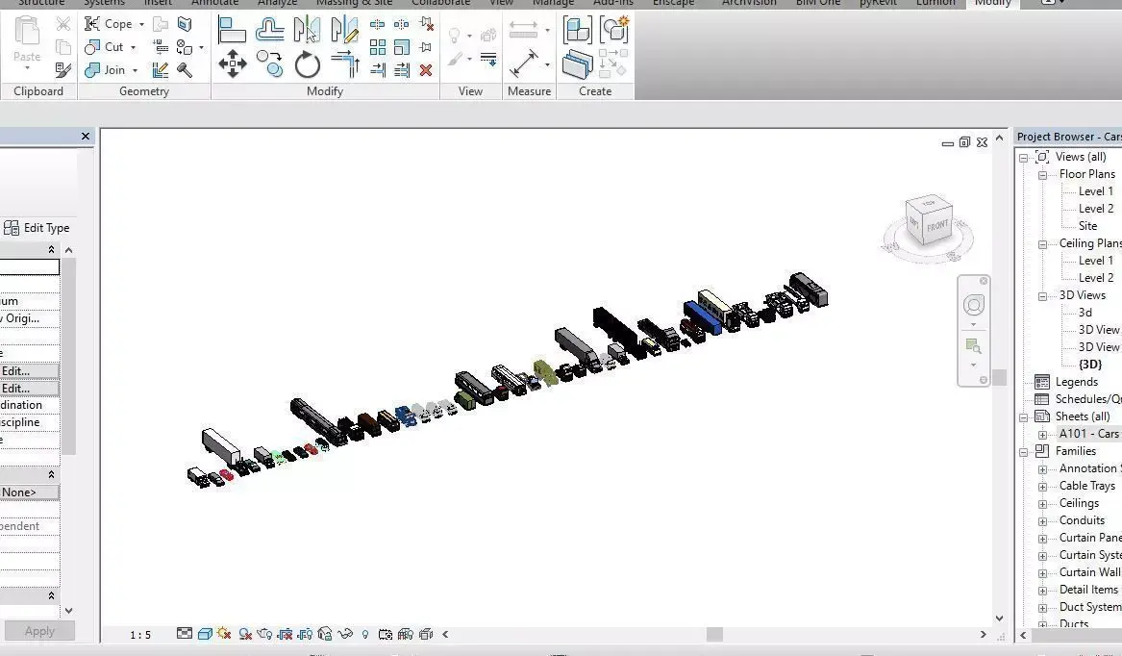Toggle Reveal Hidden Elements lightbulb
Viewport: 1122px width, 656px height.
click(x=365, y=634)
